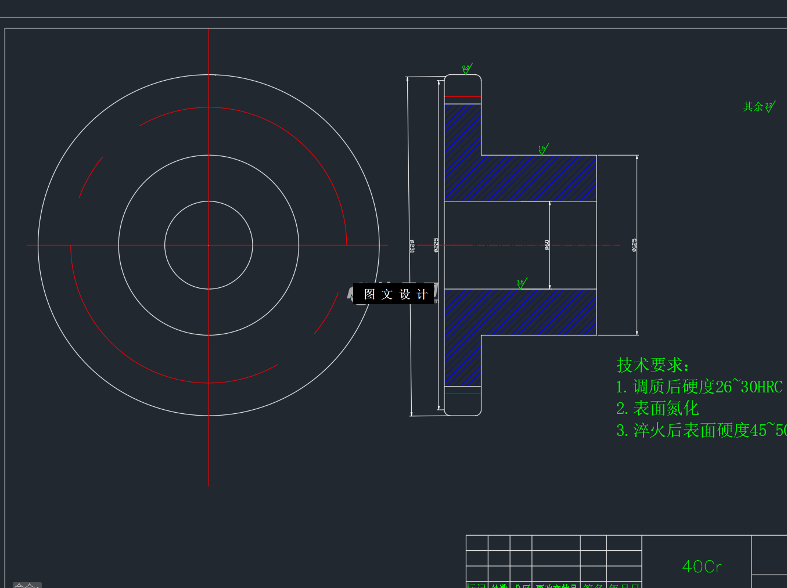
Task: Select the ø125 hub diameter dimension
Action: point(634,245)
